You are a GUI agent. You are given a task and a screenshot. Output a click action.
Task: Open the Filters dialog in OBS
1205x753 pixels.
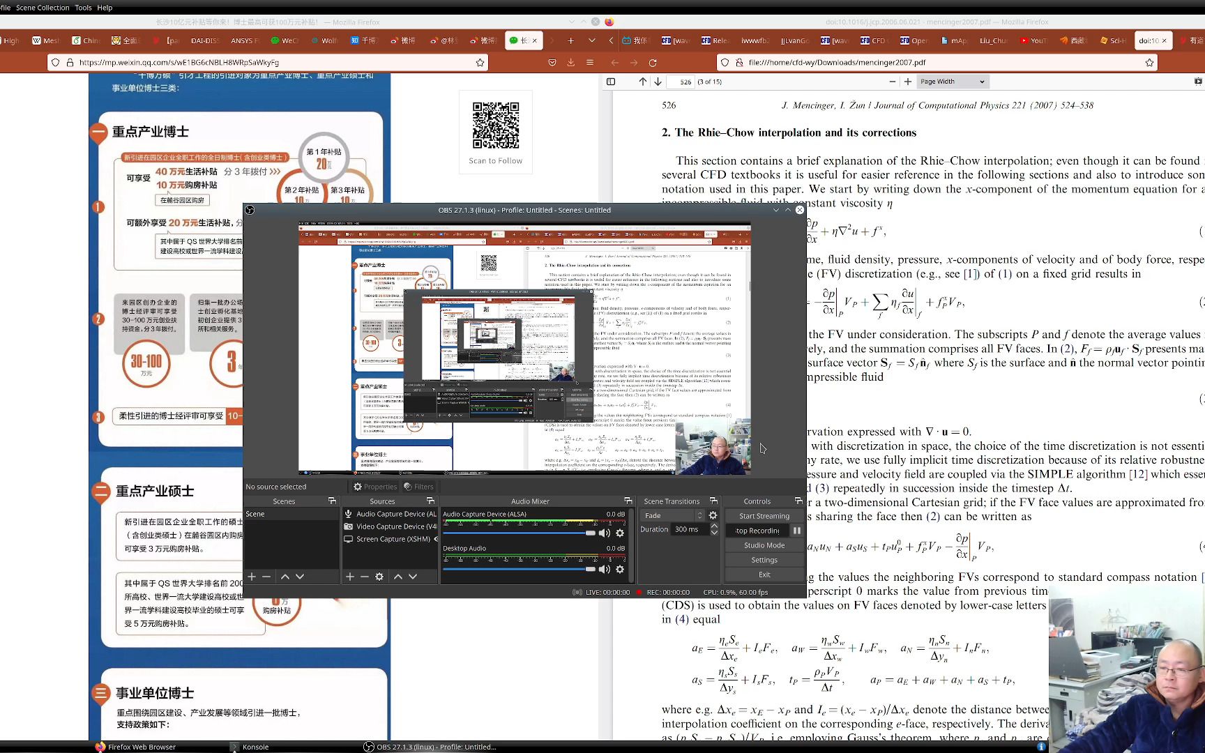pyautogui.click(x=418, y=487)
